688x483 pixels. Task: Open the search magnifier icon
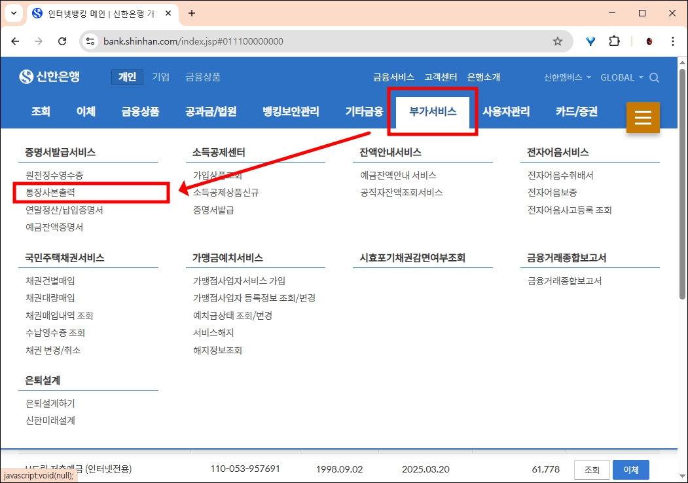(x=654, y=77)
